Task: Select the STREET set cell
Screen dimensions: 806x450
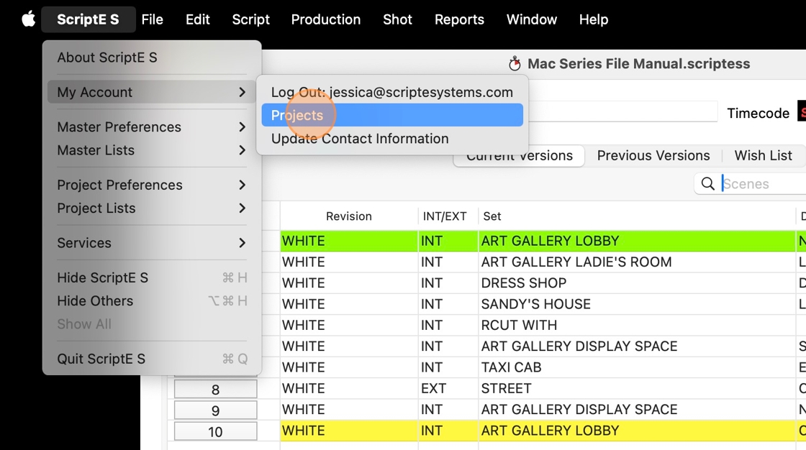Action: click(636, 388)
